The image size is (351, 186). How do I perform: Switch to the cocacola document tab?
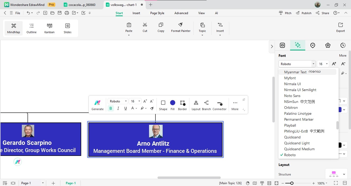tap(82, 5)
